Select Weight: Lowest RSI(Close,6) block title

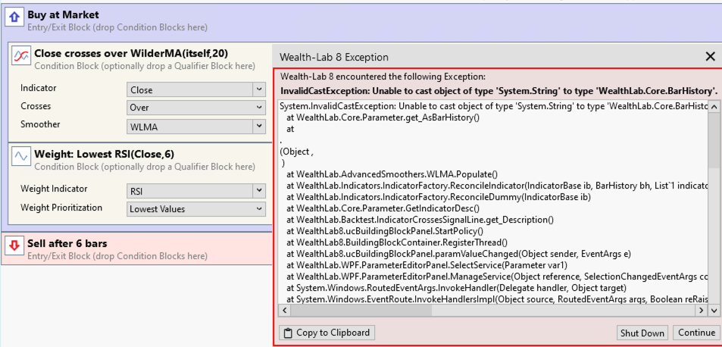coord(104,154)
